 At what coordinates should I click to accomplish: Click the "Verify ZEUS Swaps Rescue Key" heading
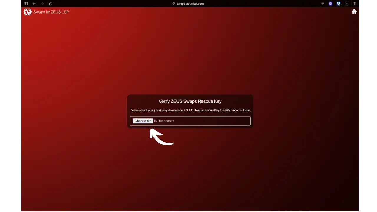coord(190,101)
